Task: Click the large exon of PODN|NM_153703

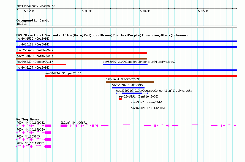Action: (48, 140)
